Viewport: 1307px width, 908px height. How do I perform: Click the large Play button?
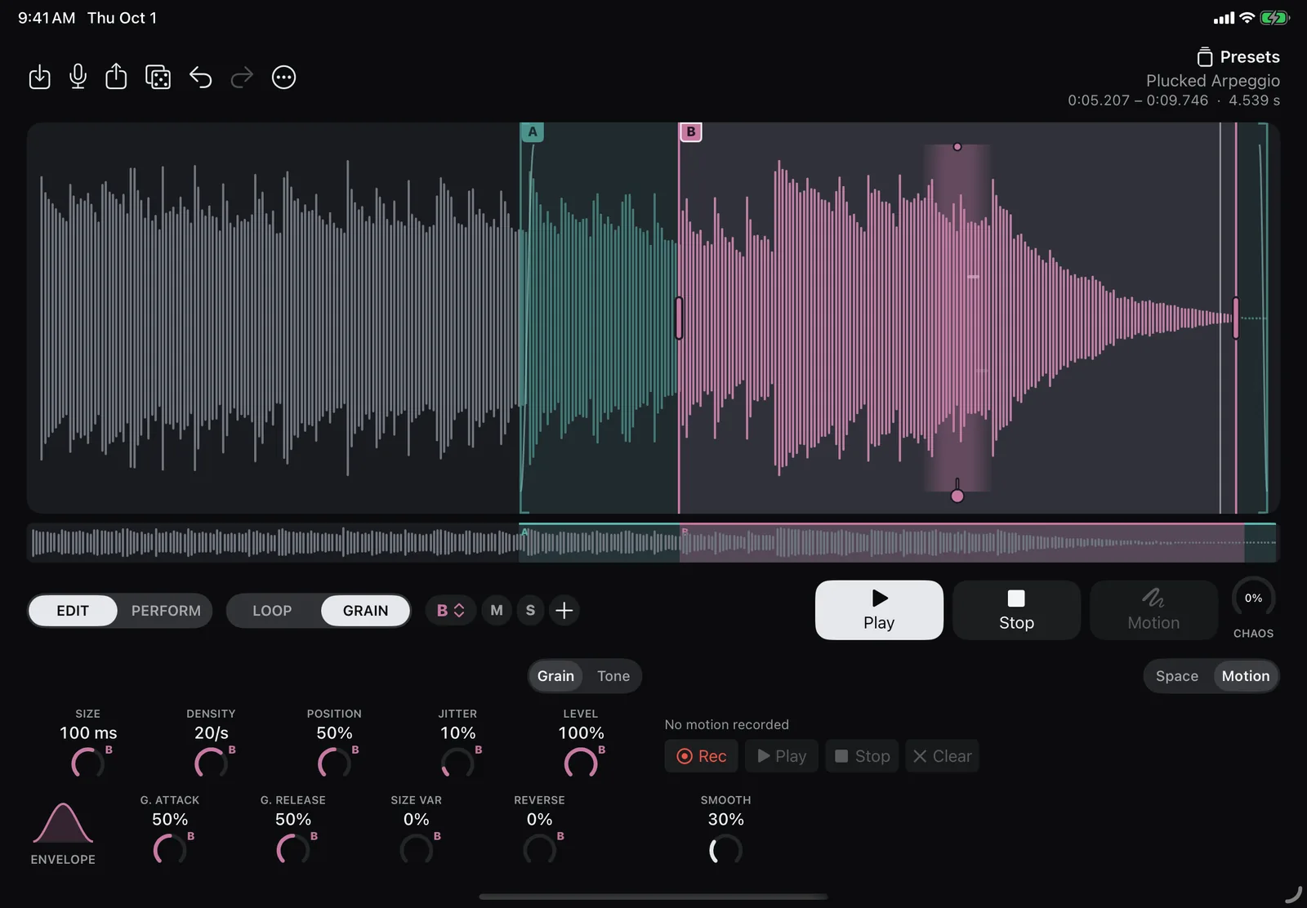click(x=879, y=610)
